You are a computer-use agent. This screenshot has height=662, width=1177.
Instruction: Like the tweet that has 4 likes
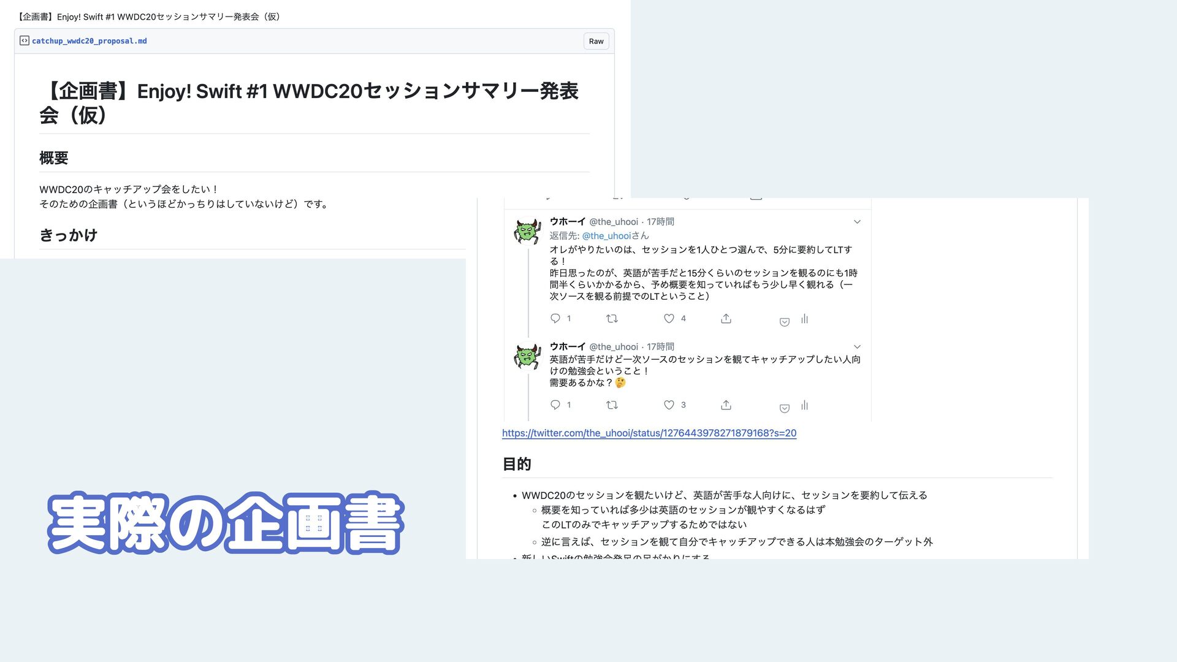point(669,318)
